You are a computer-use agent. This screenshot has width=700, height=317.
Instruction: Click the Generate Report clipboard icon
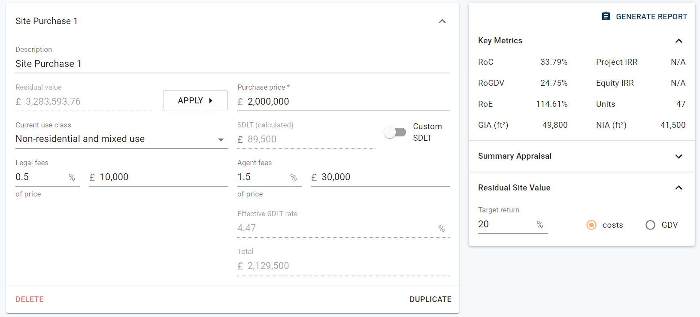pos(606,16)
